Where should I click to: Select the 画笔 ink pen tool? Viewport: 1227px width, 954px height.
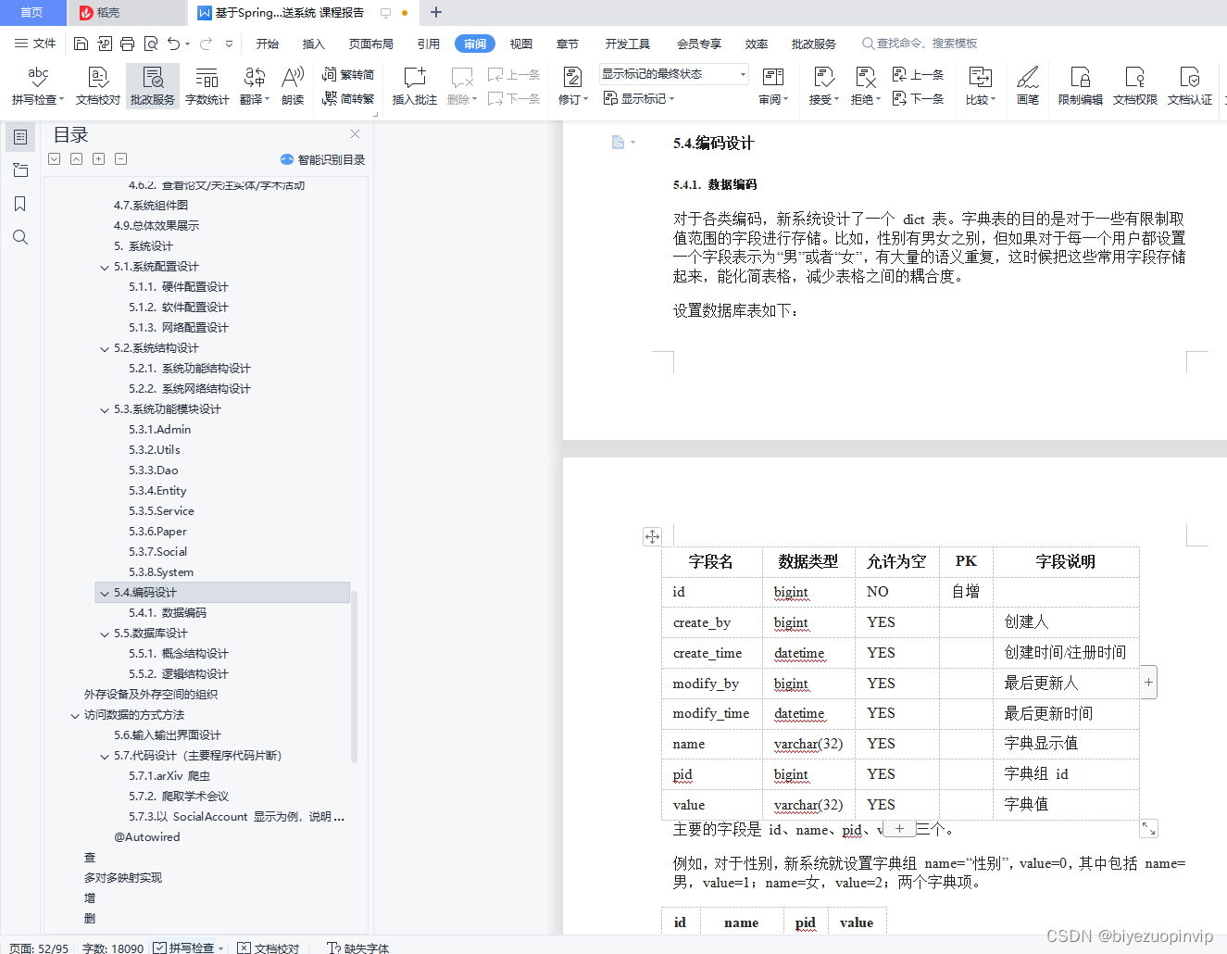(1028, 86)
